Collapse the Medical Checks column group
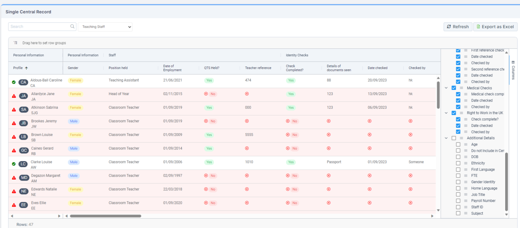 446,88
